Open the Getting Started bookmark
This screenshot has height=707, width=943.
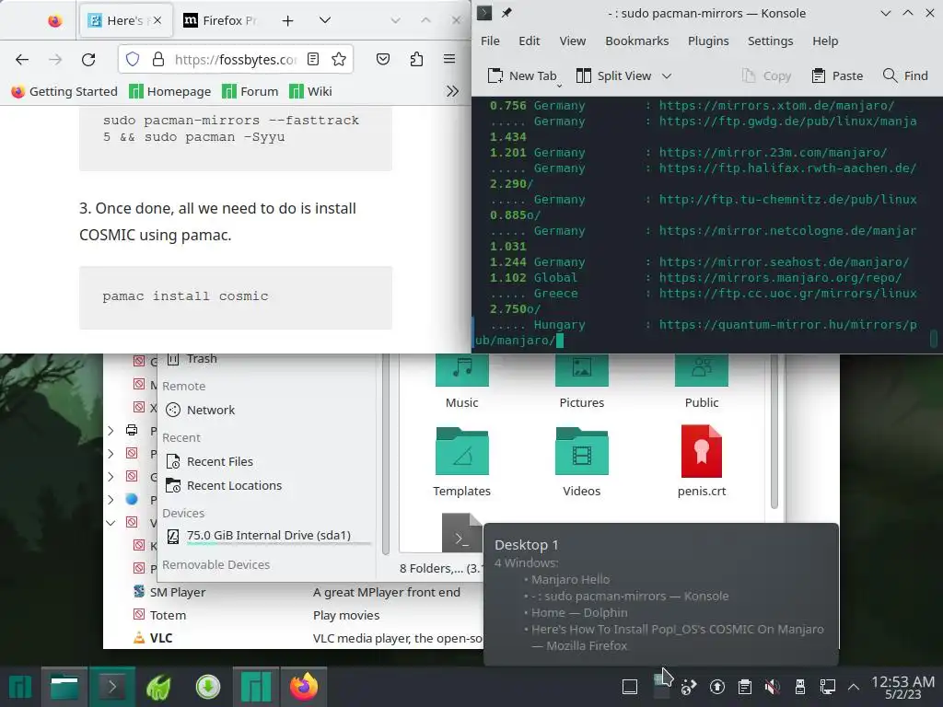click(x=64, y=91)
